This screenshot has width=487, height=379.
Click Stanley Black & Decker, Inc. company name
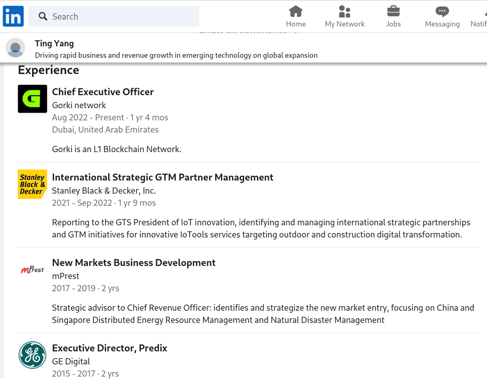(x=104, y=190)
